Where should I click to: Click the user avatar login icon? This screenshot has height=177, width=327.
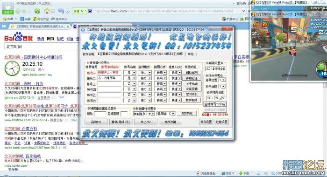click(8, 8)
